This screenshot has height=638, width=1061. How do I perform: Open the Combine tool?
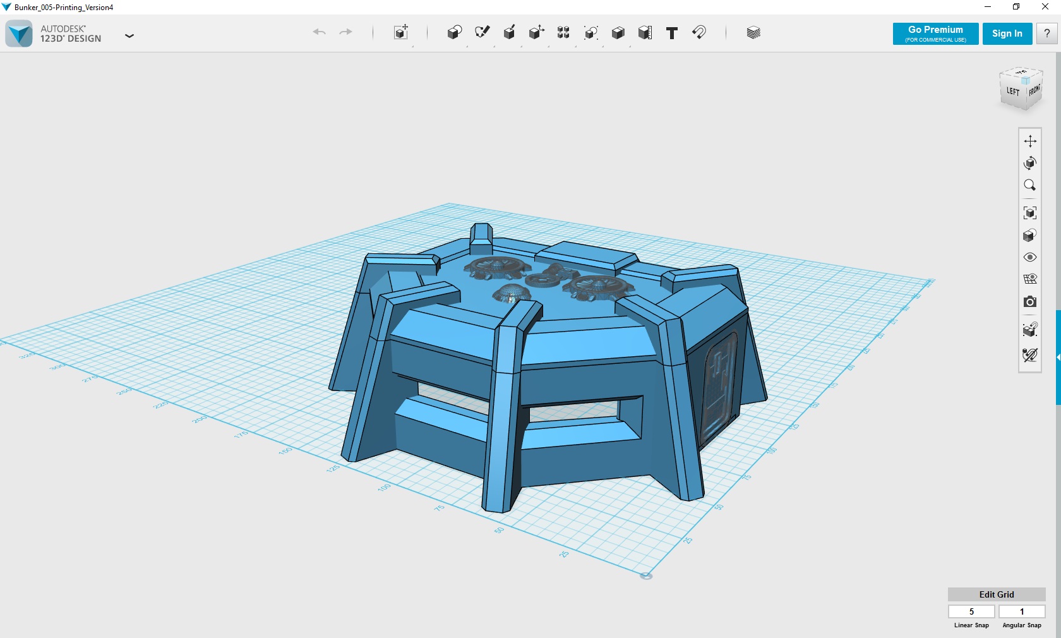[x=618, y=33]
